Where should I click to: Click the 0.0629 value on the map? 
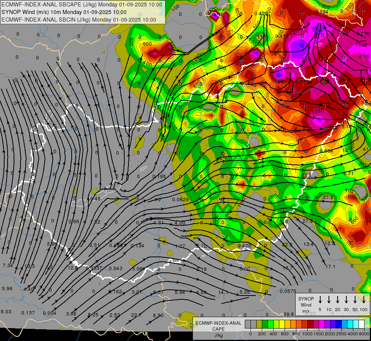180,200
